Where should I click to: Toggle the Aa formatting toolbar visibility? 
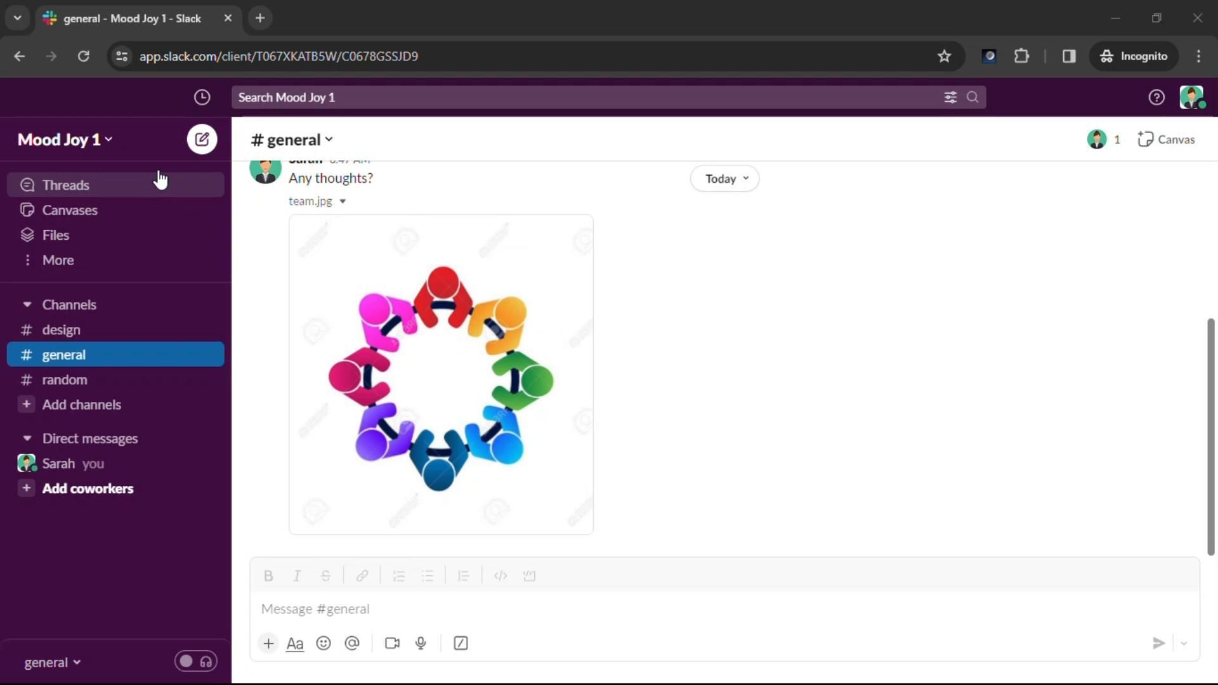pyautogui.click(x=295, y=643)
